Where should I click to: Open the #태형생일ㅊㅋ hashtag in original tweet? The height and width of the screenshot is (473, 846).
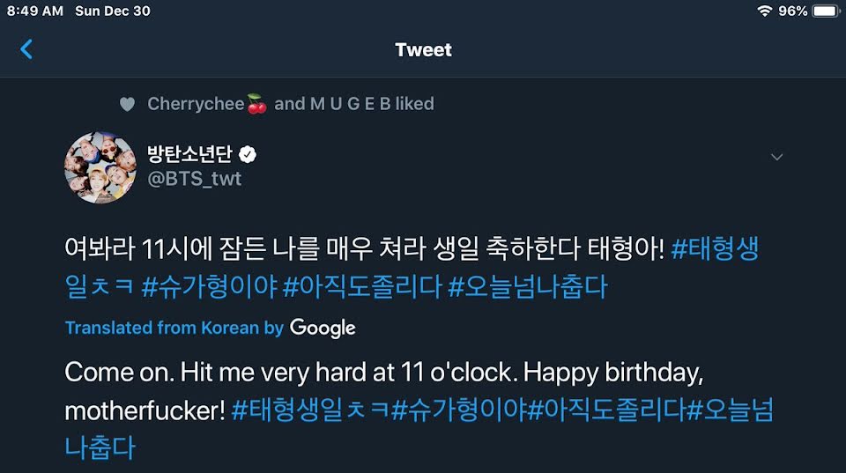tap(412, 268)
